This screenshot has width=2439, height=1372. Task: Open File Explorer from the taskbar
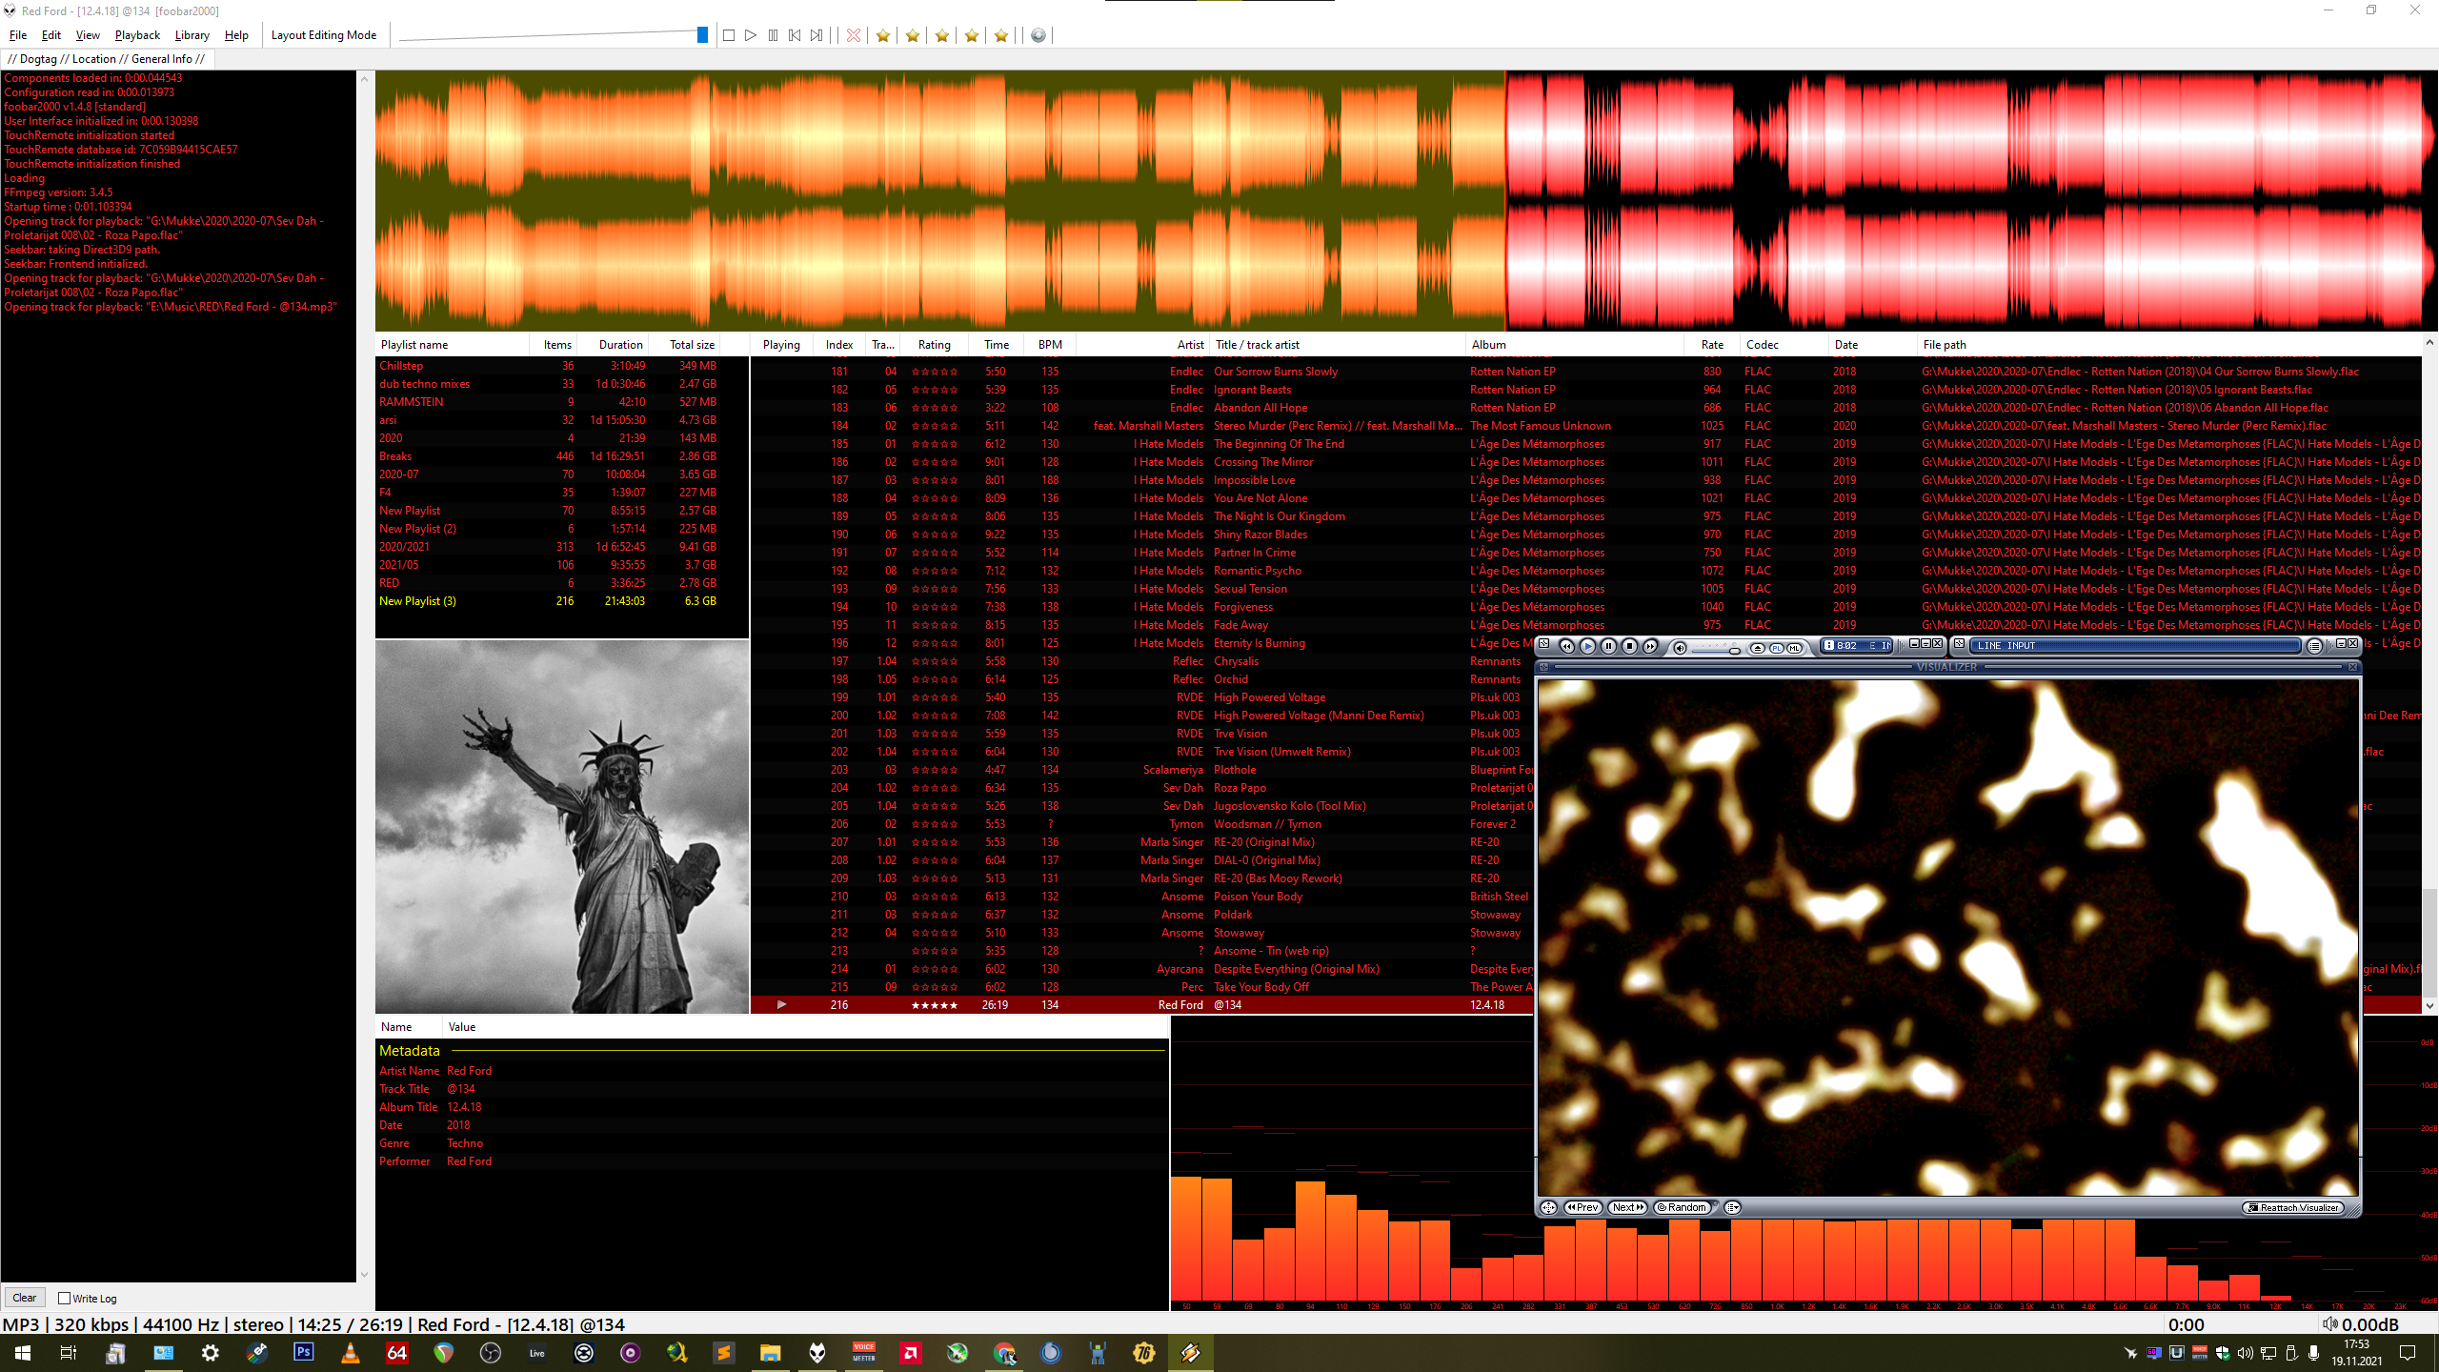pyautogui.click(x=770, y=1353)
